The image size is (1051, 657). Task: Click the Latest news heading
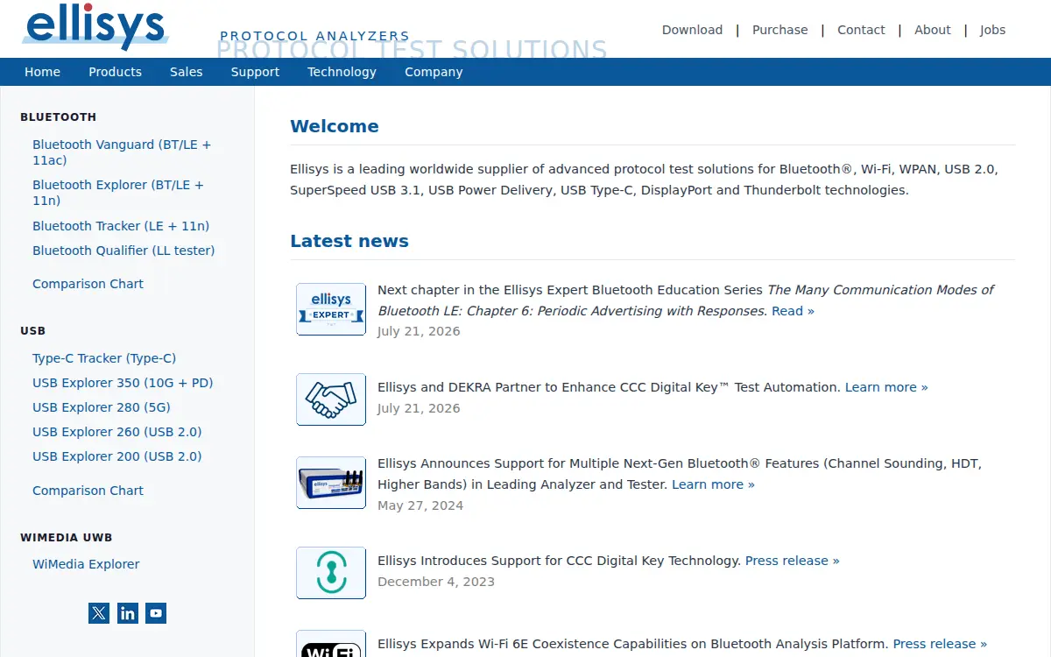coord(349,241)
